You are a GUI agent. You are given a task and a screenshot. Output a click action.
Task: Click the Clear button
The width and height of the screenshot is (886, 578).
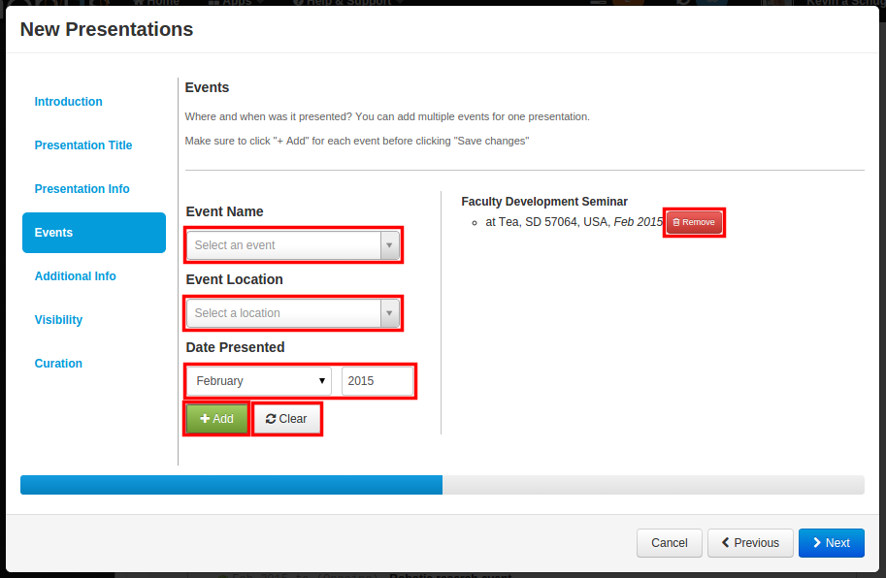tap(287, 419)
